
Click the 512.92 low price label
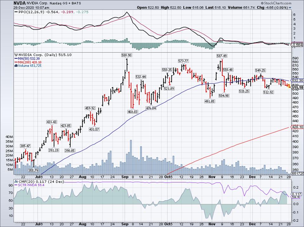[x=268, y=92]
